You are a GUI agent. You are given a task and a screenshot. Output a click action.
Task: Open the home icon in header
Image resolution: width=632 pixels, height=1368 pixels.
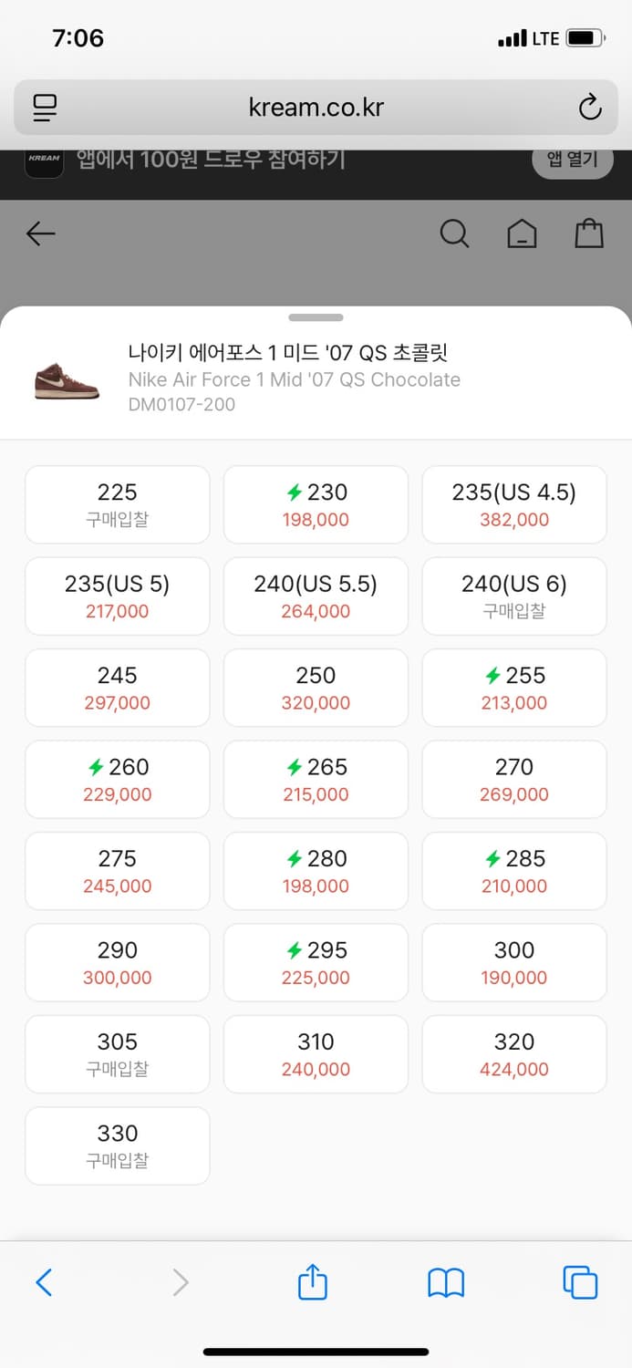pos(522,234)
